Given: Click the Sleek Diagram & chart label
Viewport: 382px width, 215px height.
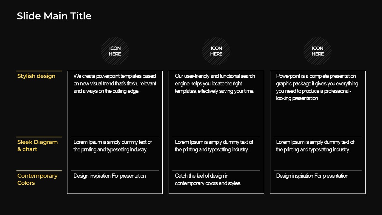Looking at the screenshot, I should click(37, 146).
